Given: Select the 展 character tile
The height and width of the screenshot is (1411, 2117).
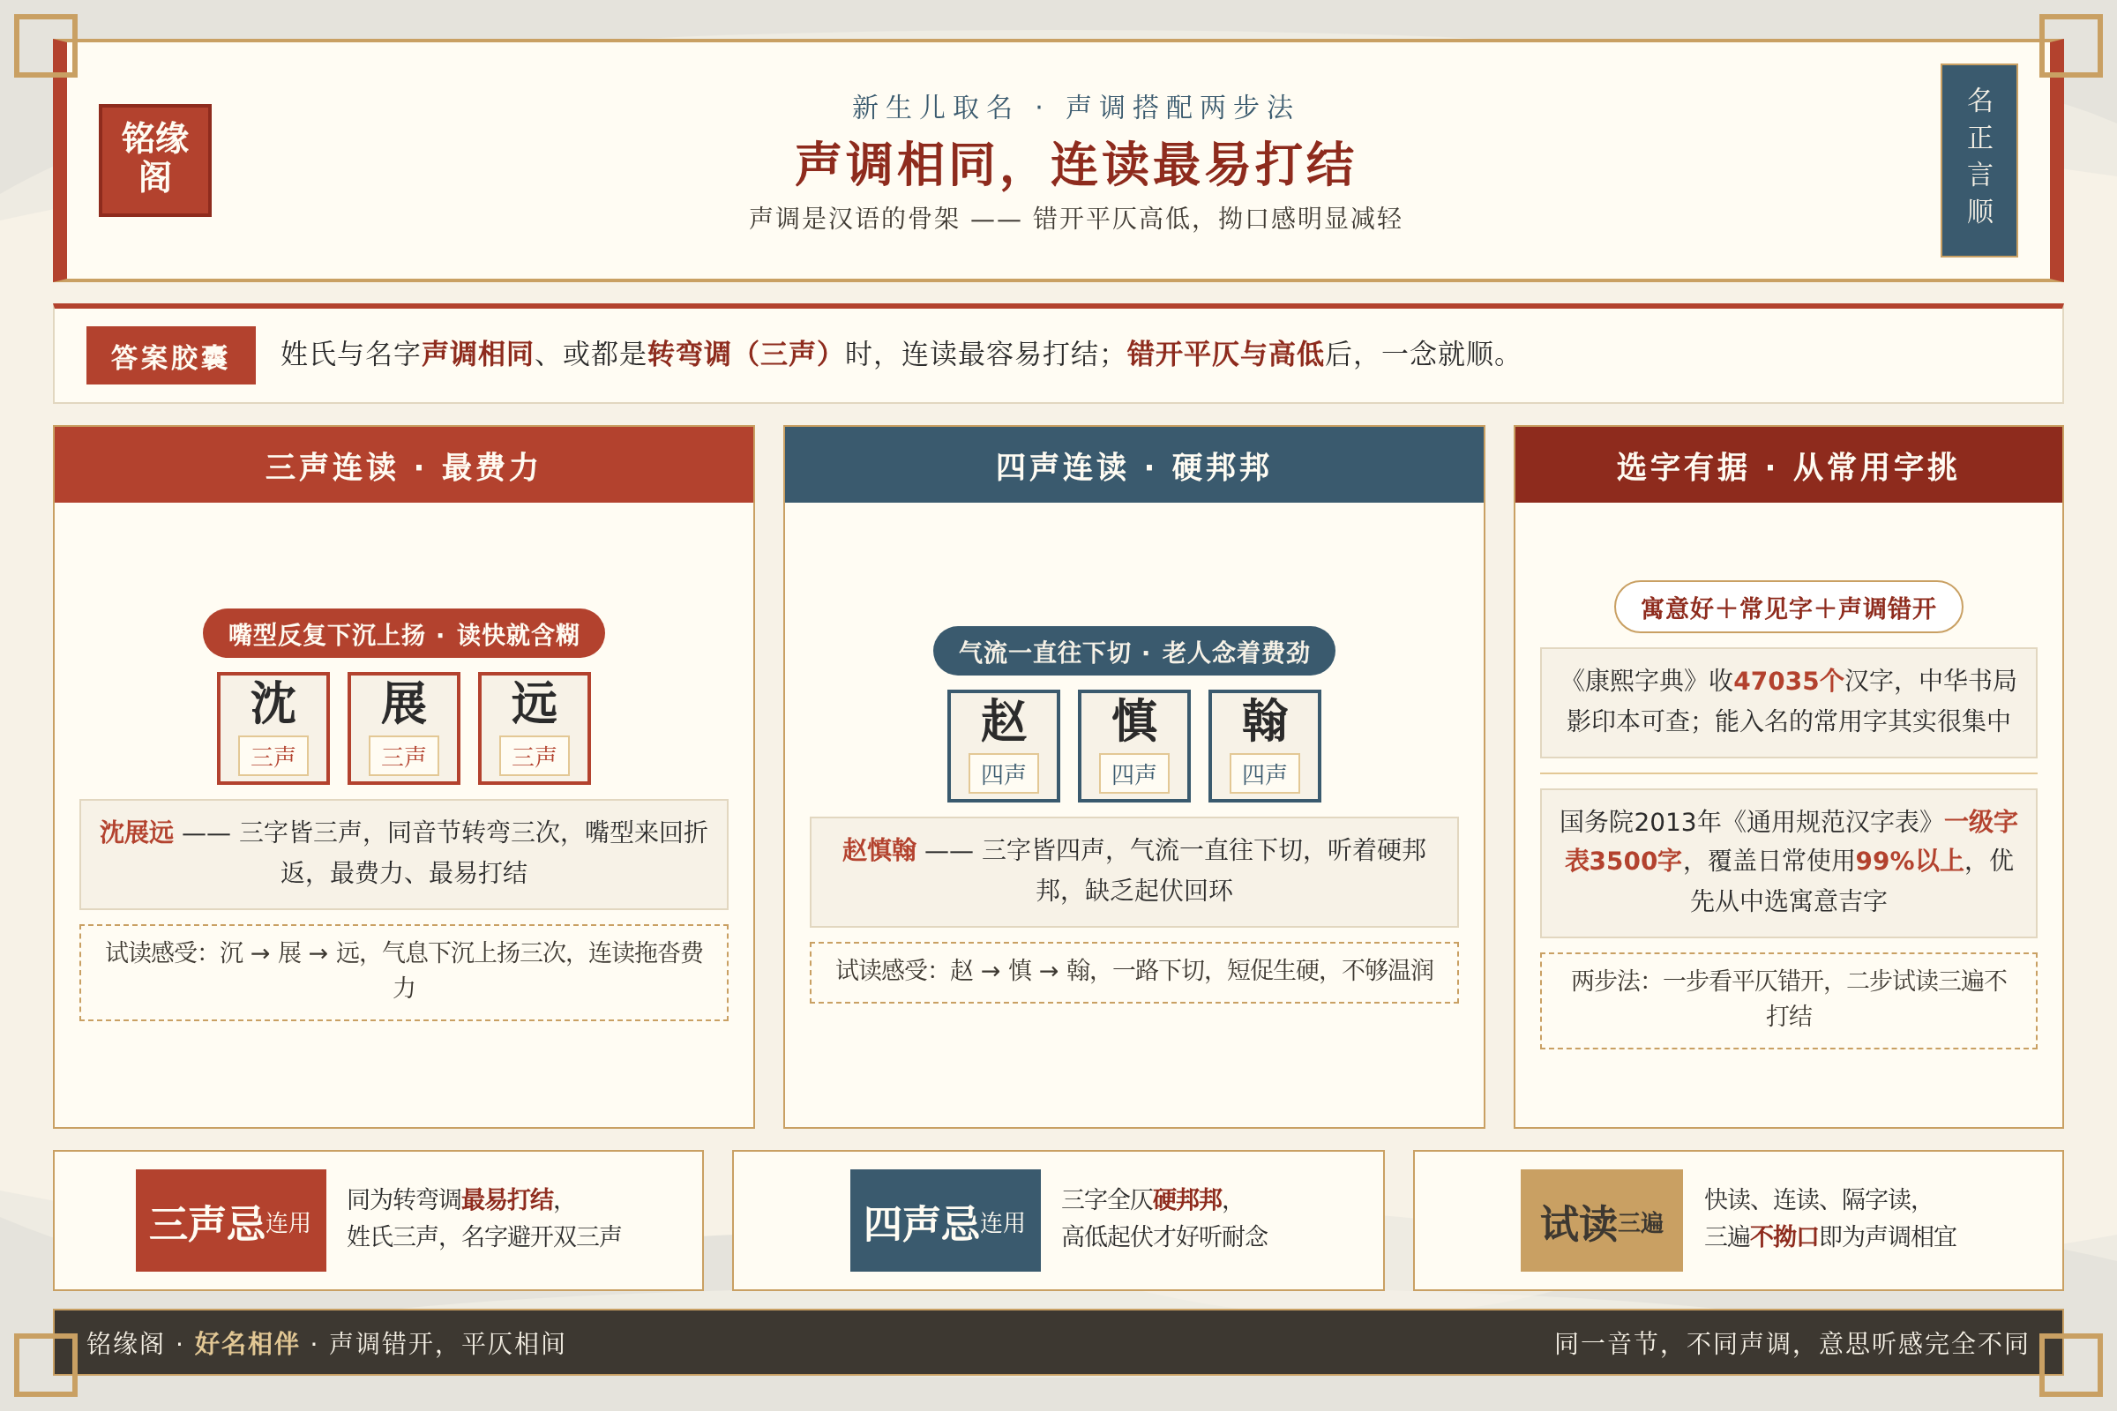Looking at the screenshot, I should [404, 728].
